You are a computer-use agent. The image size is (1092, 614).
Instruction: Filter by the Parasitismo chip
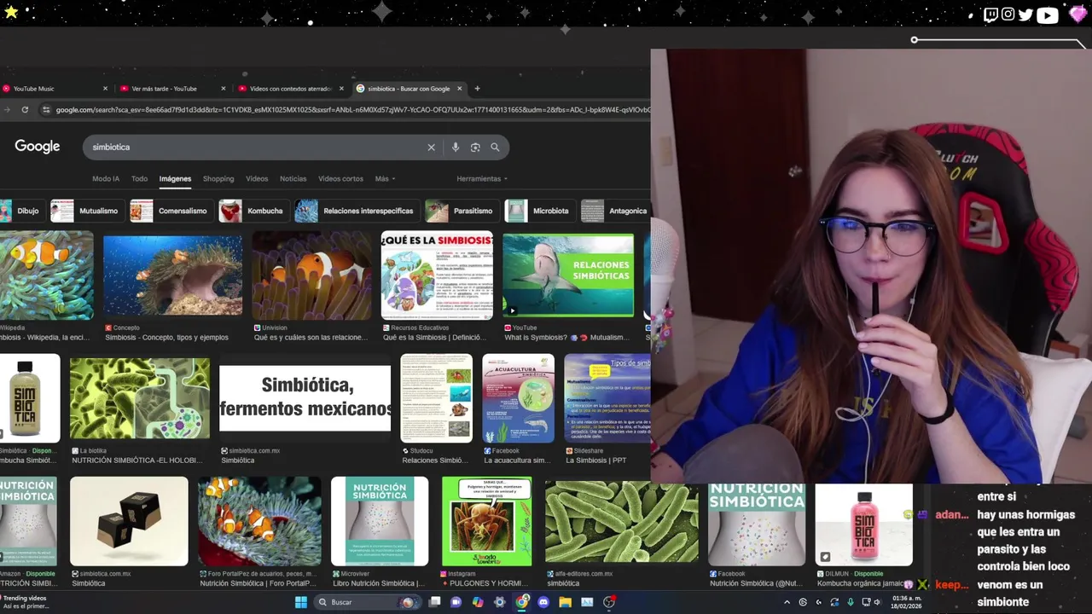pyautogui.click(x=462, y=211)
